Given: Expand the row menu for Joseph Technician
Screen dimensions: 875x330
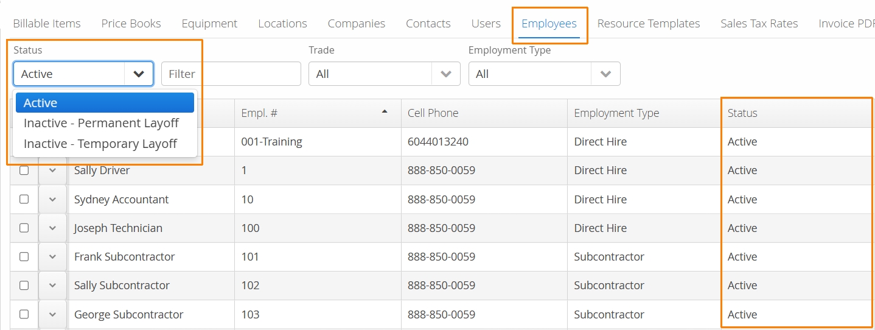Looking at the screenshot, I should (x=53, y=228).
